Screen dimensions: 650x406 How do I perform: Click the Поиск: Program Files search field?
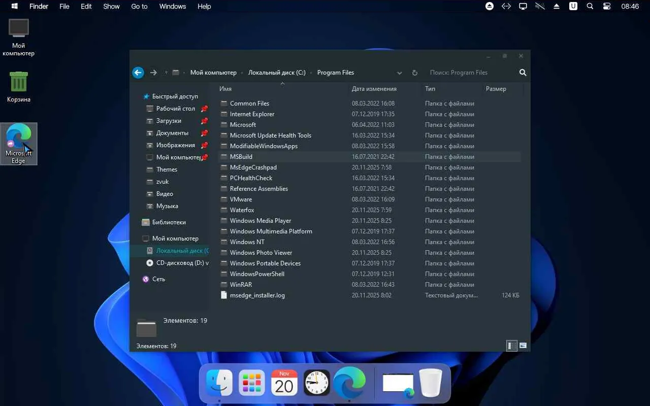(x=471, y=73)
